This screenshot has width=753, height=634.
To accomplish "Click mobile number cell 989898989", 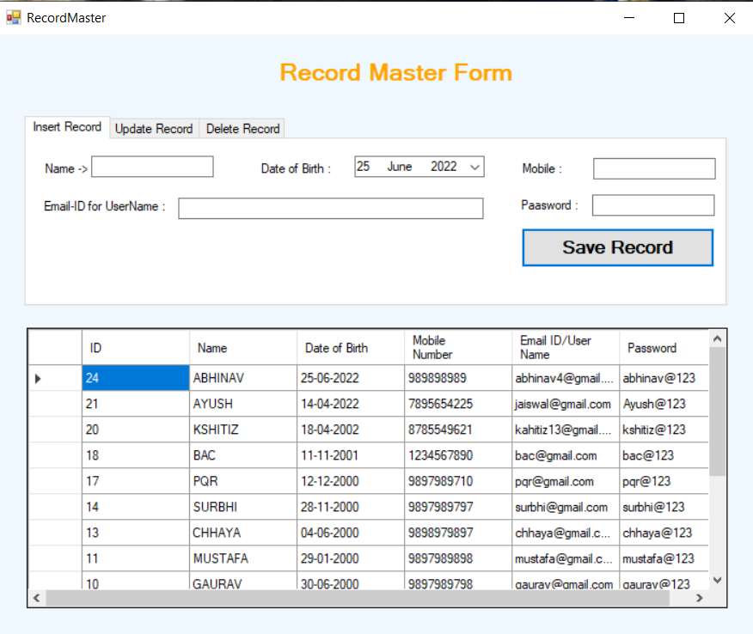I will click(458, 378).
